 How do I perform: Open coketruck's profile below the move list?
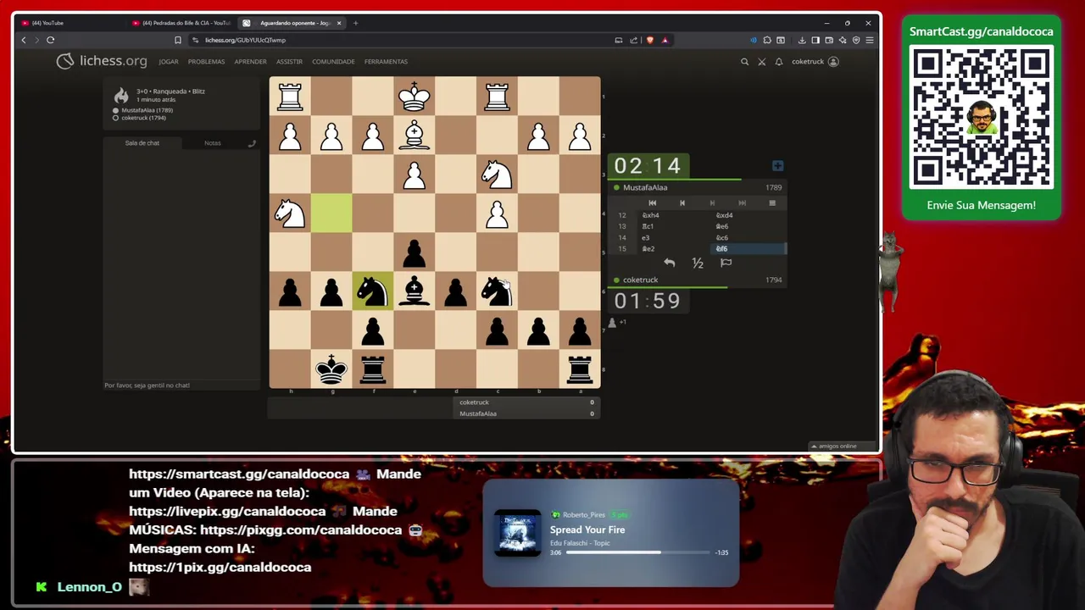[x=640, y=280]
